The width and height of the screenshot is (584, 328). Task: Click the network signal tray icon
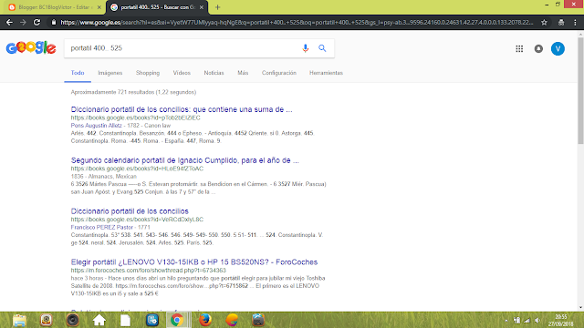coord(527,320)
